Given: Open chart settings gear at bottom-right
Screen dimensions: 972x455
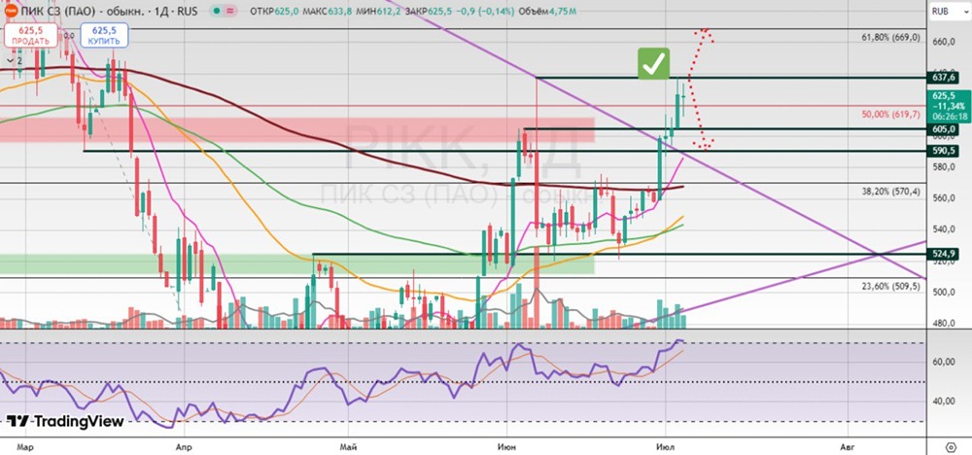Looking at the screenshot, I should [952, 446].
